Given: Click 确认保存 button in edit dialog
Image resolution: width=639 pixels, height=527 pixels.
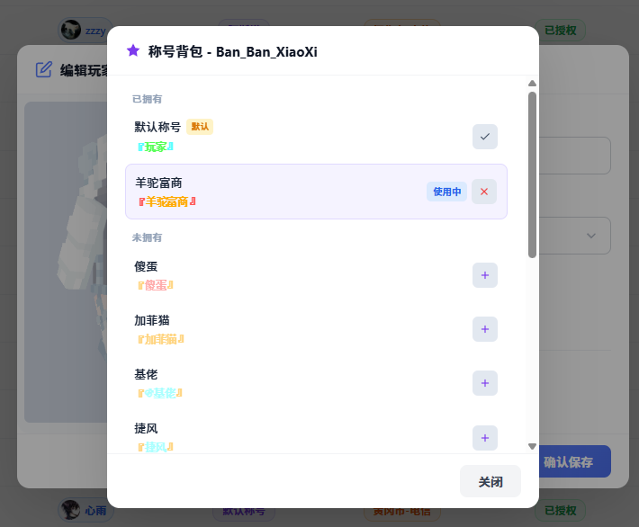Looking at the screenshot, I should (574, 462).
